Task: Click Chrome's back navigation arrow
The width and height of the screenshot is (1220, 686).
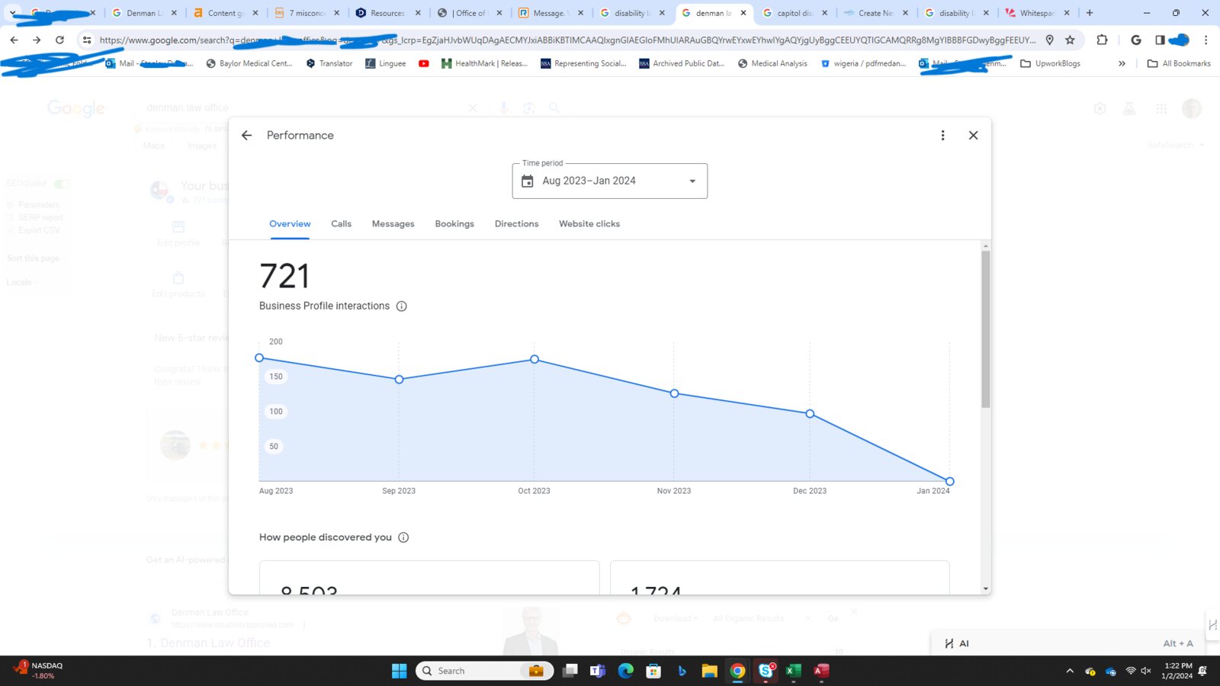Action: tap(14, 40)
